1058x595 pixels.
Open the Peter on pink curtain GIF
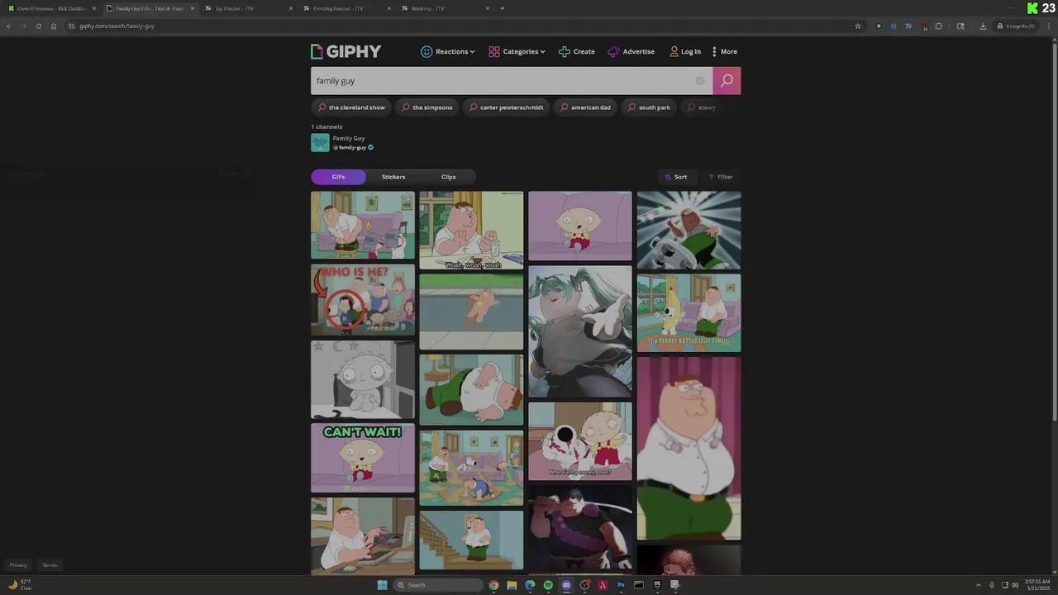click(x=689, y=448)
